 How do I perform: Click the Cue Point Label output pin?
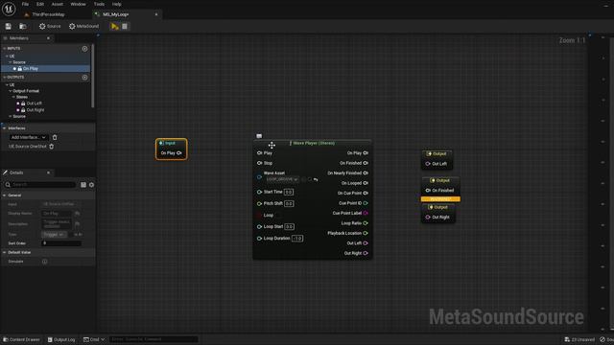366,213
